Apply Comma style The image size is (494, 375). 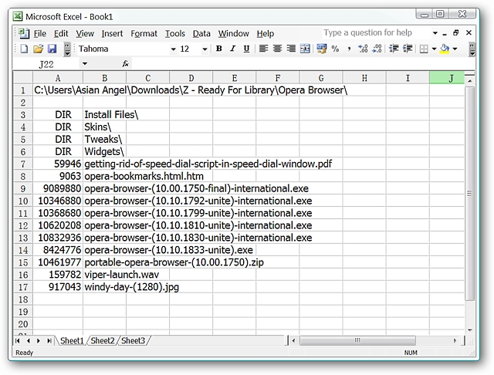[x=349, y=49]
